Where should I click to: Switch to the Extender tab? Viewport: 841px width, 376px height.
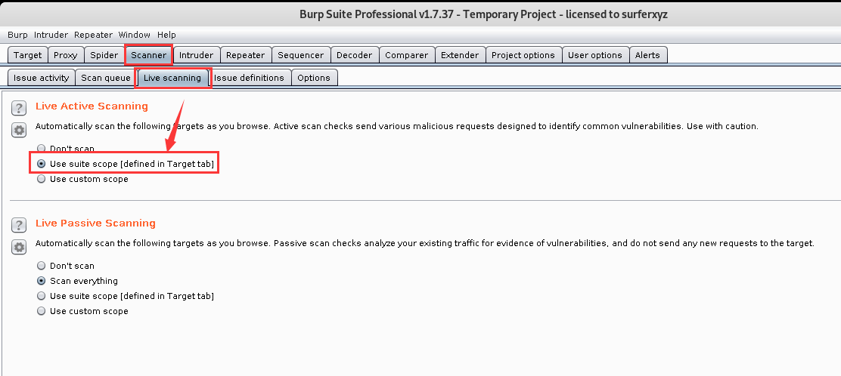(460, 55)
